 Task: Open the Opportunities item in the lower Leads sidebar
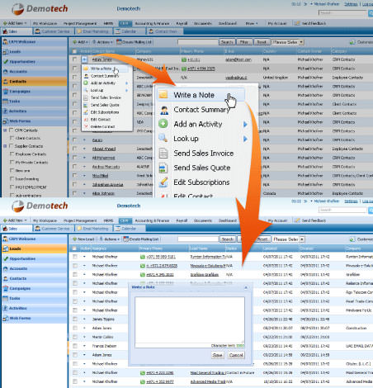(35, 258)
